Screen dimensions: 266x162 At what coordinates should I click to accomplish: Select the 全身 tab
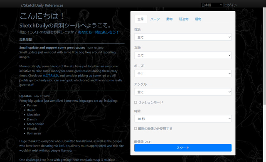tap(140, 19)
